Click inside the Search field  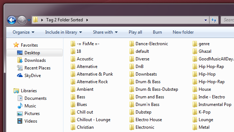click(228, 20)
